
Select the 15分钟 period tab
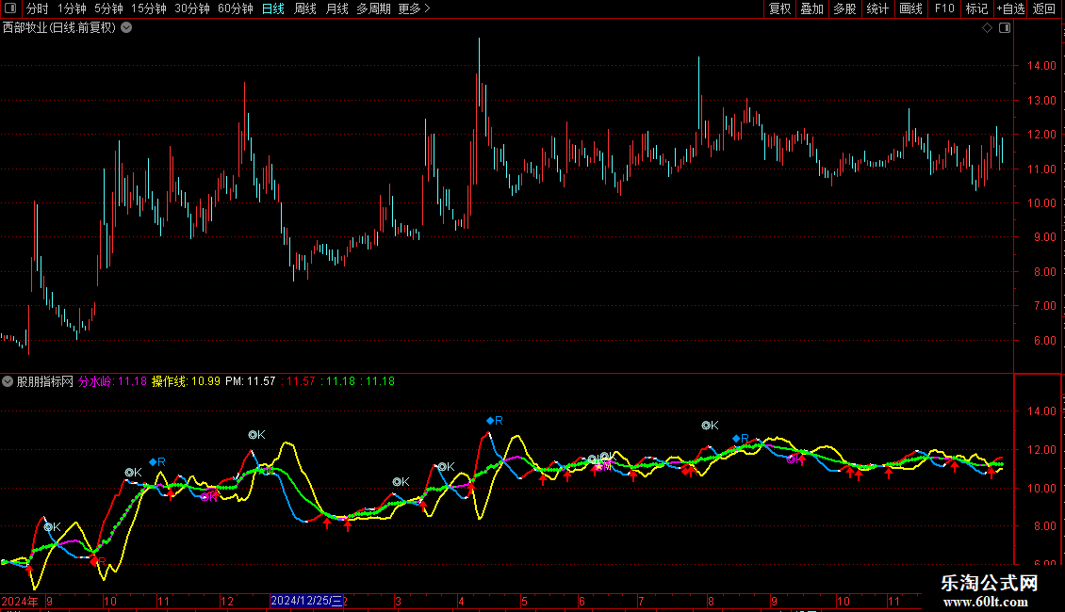pyautogui.click(x=149, y=8)
